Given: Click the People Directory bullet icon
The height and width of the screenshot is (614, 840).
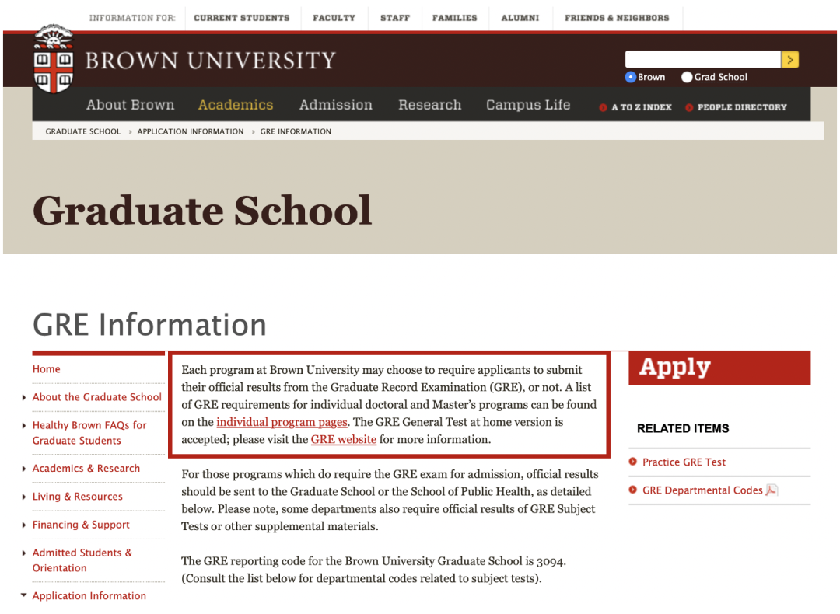Looking at the screenshot, I should (x=689, y=107).
